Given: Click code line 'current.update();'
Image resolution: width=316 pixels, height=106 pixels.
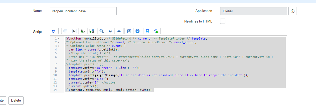Looking at the screenshot, I should point(83,86).
